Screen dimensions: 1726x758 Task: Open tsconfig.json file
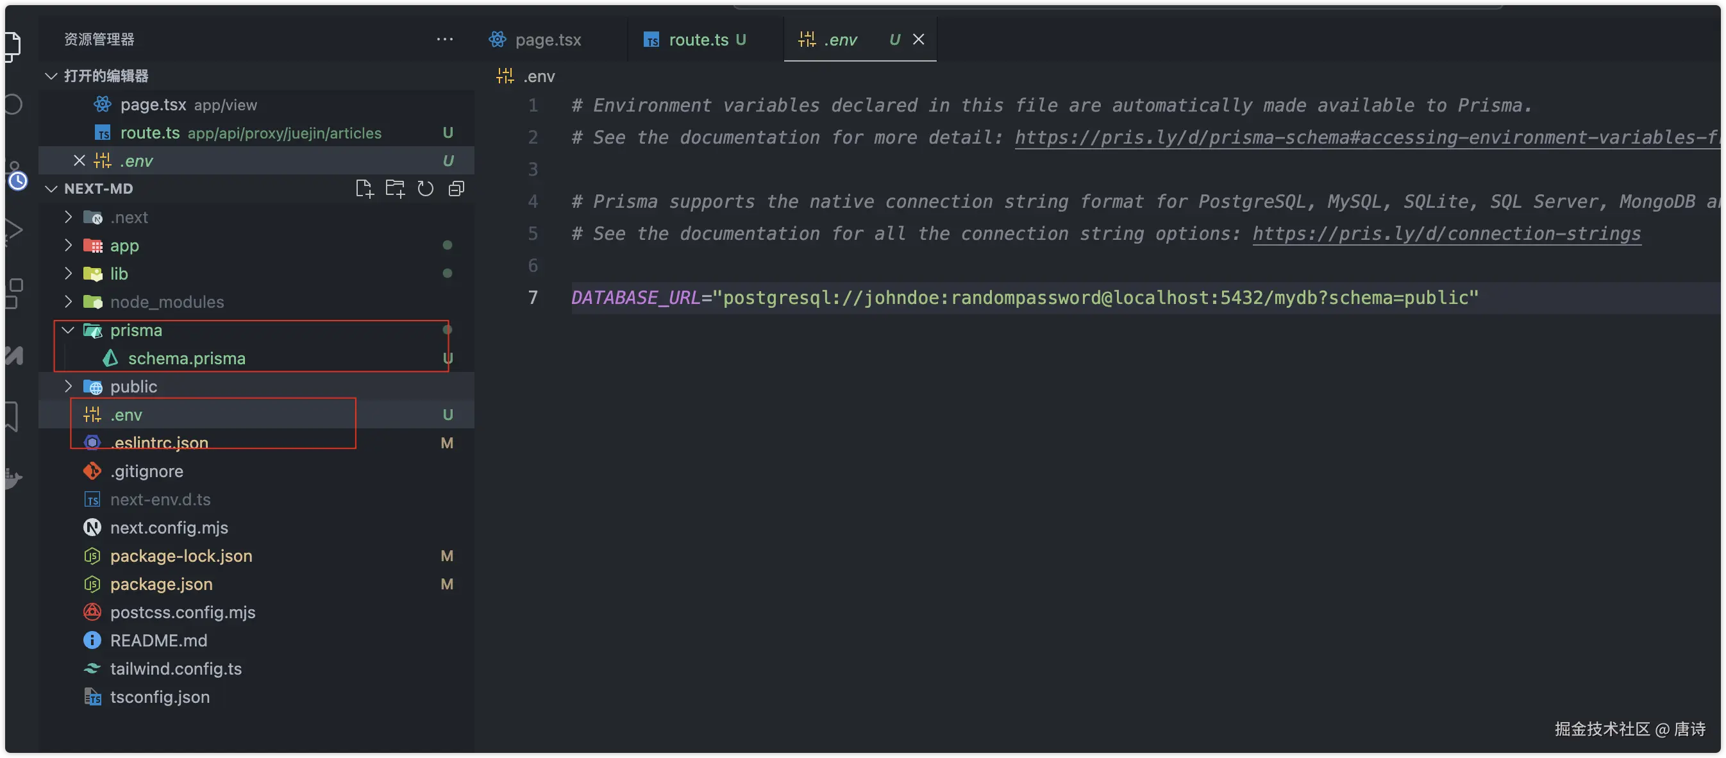tap(256, 697)
